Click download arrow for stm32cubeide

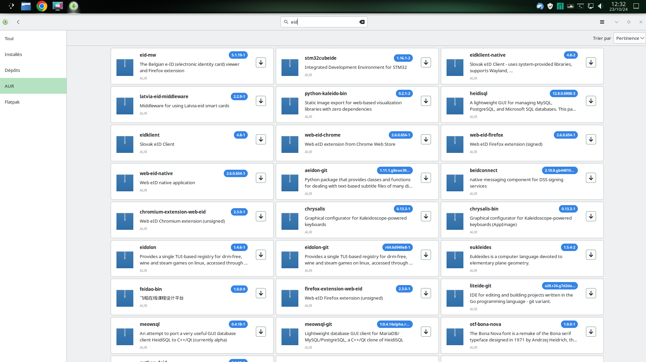(x=426, y=62)
